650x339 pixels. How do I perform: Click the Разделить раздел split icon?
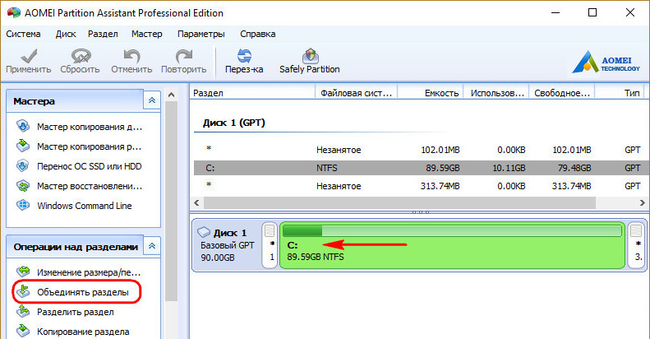(x=23, y=311)
